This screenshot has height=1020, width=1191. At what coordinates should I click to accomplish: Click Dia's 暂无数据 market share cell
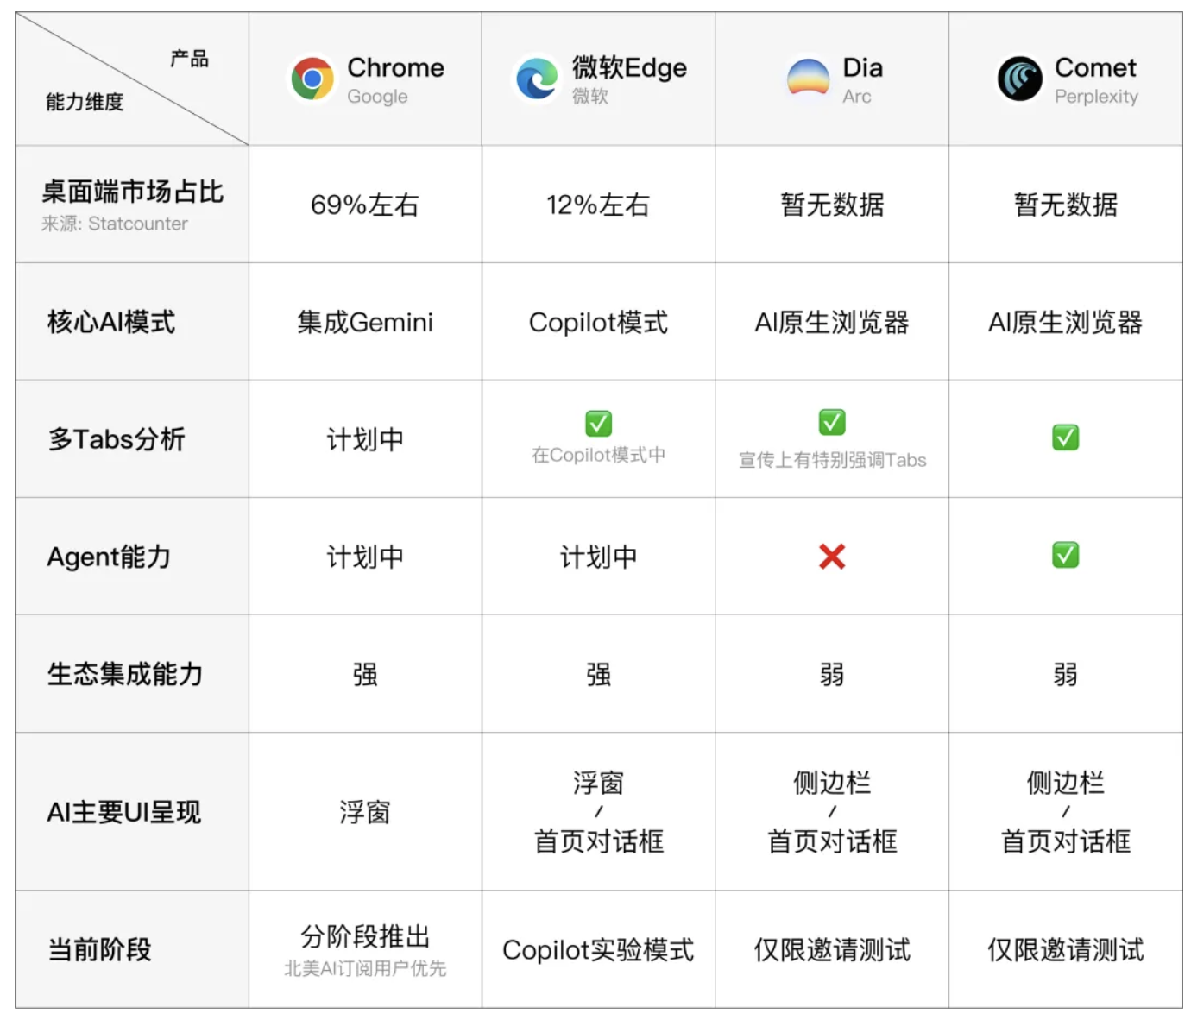click(x=832, y=205)
